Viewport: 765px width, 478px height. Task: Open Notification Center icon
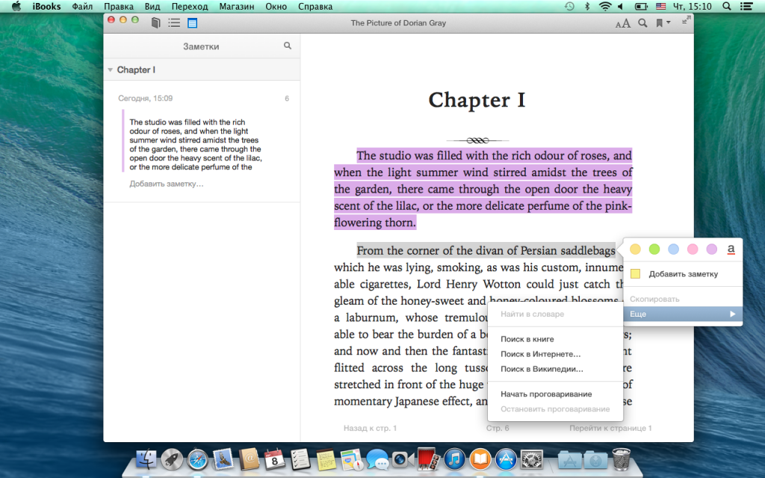click(x=746, y=6)
